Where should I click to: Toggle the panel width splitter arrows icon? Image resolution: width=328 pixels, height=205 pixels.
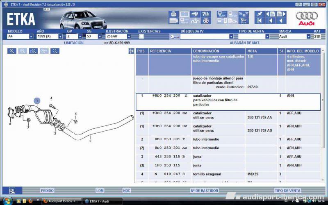(131, 51)
